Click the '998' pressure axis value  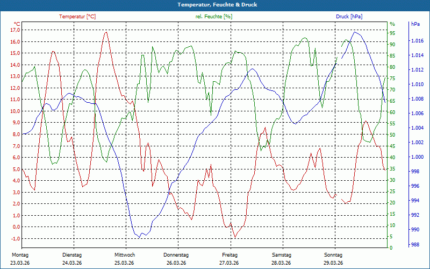point(415,172)
